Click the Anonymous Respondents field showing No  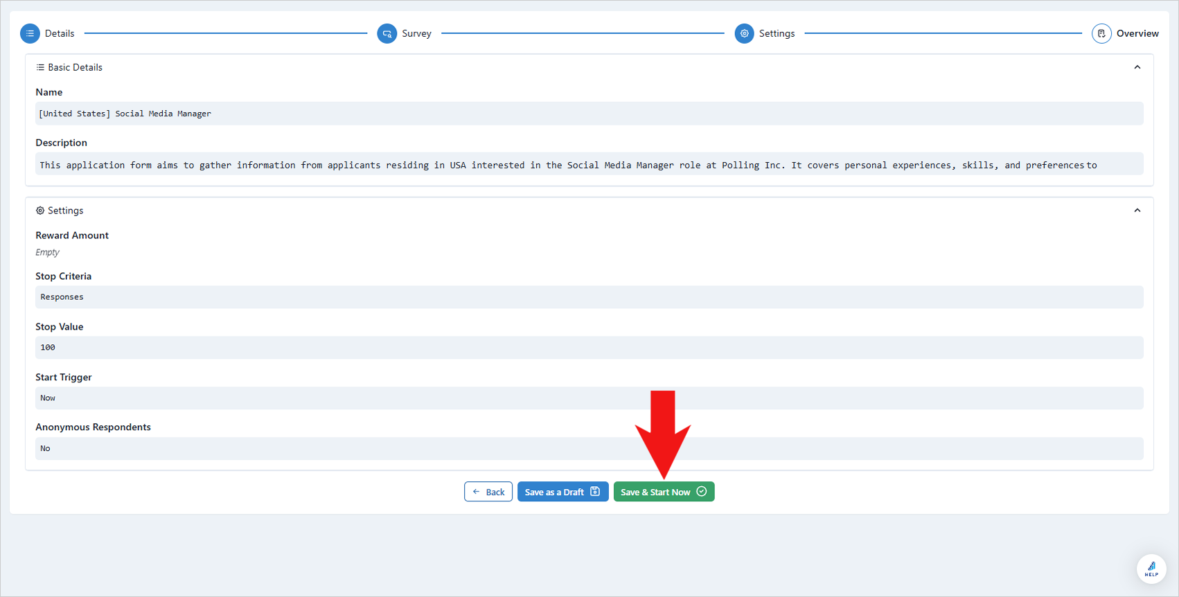coord(589,449)
